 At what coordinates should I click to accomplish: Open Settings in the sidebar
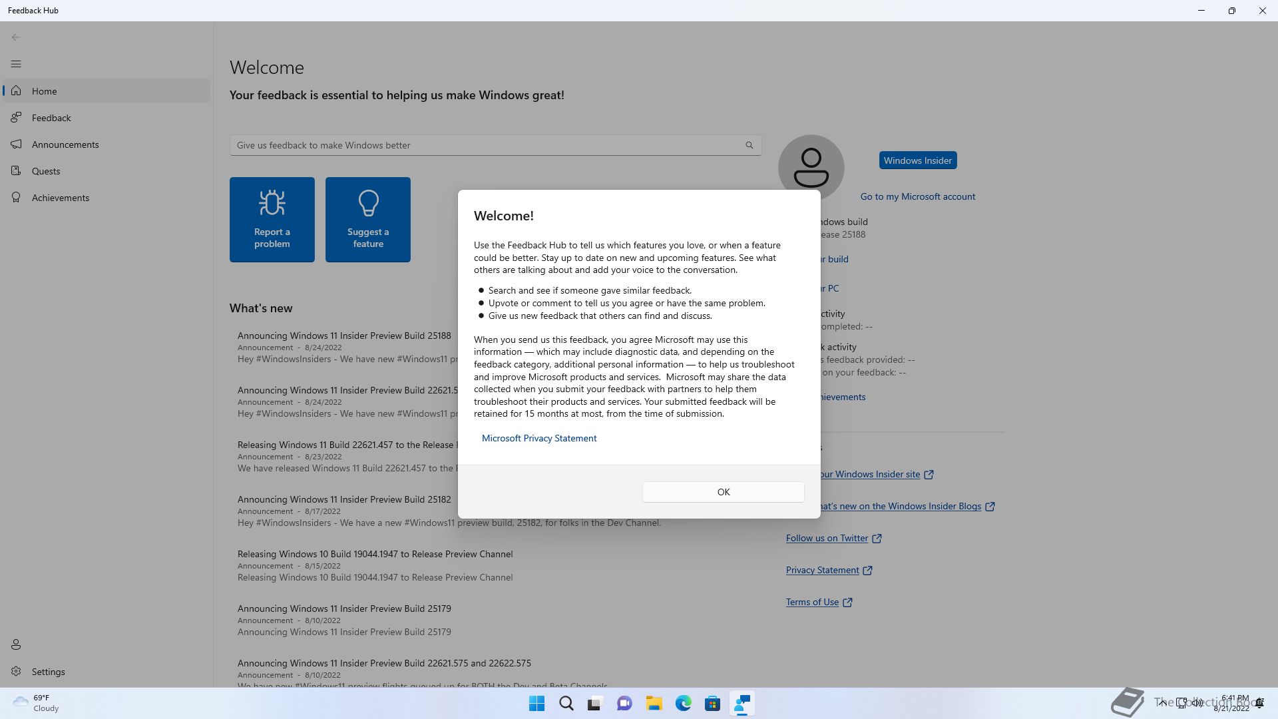tap(48, 672)
